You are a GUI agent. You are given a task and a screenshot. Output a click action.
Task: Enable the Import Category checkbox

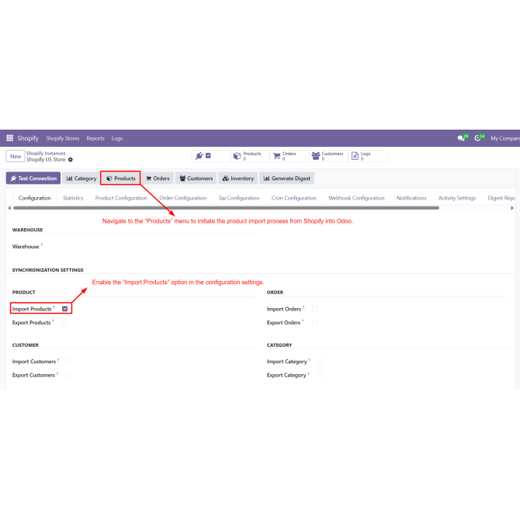pyautogui.click(x=320, y=362)
